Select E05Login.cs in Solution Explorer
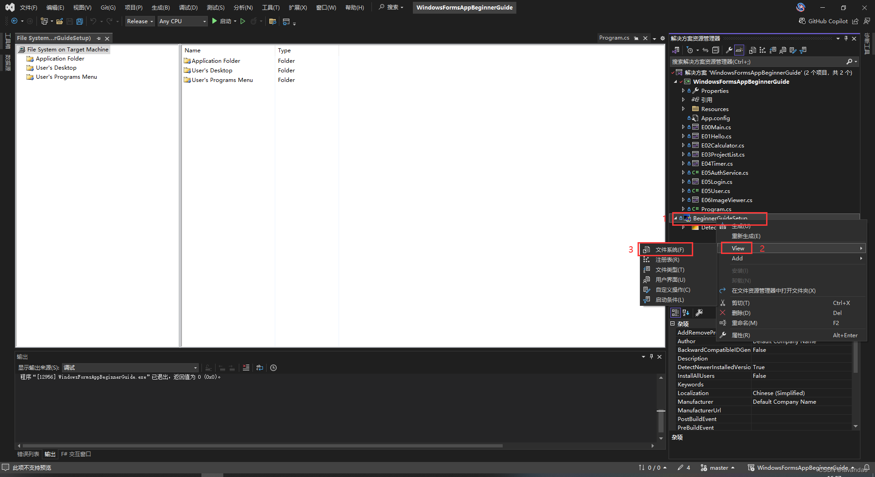 pyautogui.click(x=716, y=182)
